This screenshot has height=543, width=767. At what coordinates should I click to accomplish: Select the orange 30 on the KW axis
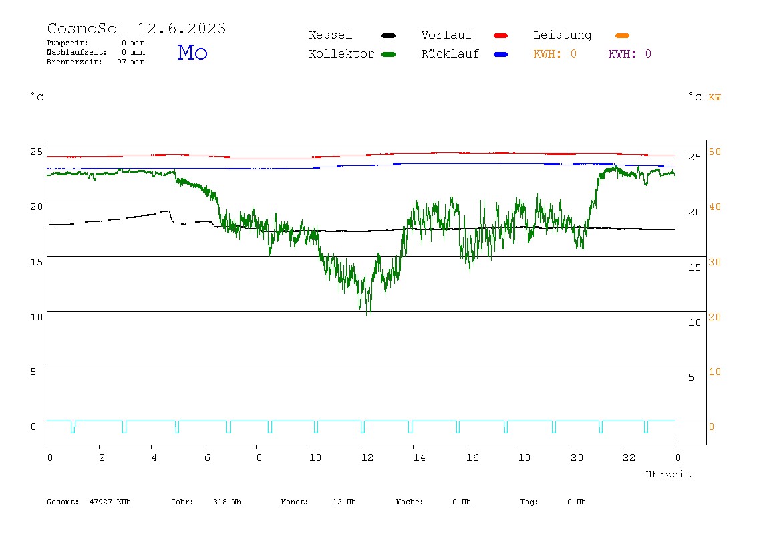click(715, 262)
